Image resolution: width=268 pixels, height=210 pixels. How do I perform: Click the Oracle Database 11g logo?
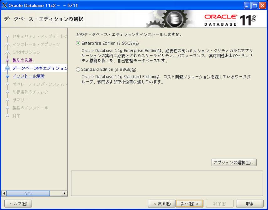tap(230, 20)
